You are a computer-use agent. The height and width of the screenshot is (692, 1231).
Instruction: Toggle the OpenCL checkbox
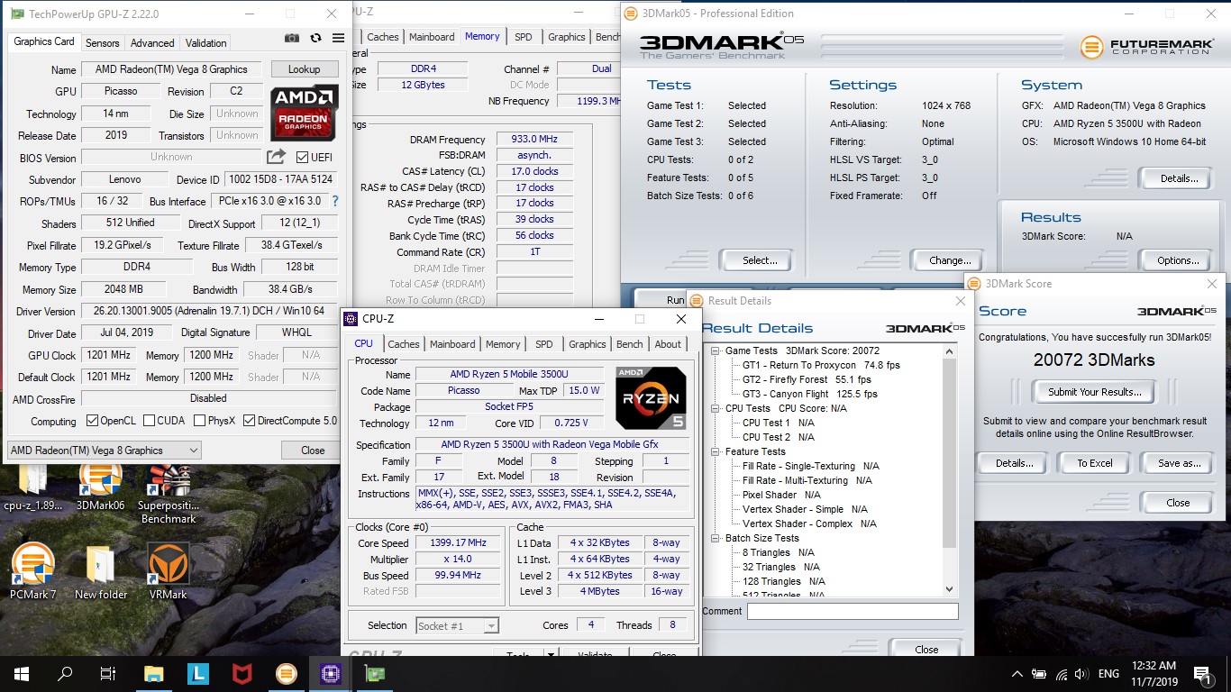point(92,421)
